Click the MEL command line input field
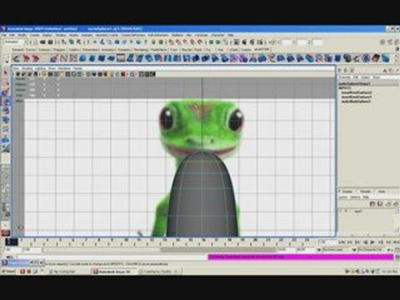Screen dimensions: 400x300 (x=112, y=257)
